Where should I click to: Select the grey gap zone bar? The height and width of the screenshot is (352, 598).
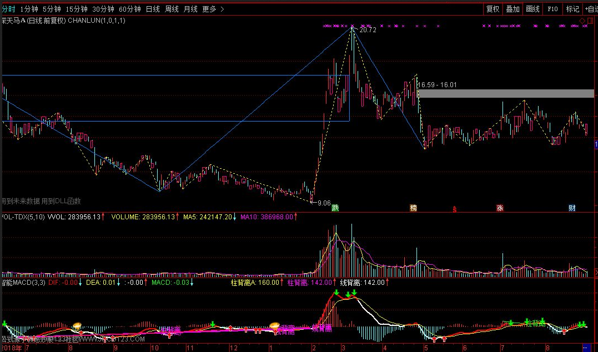coord(506,93)
